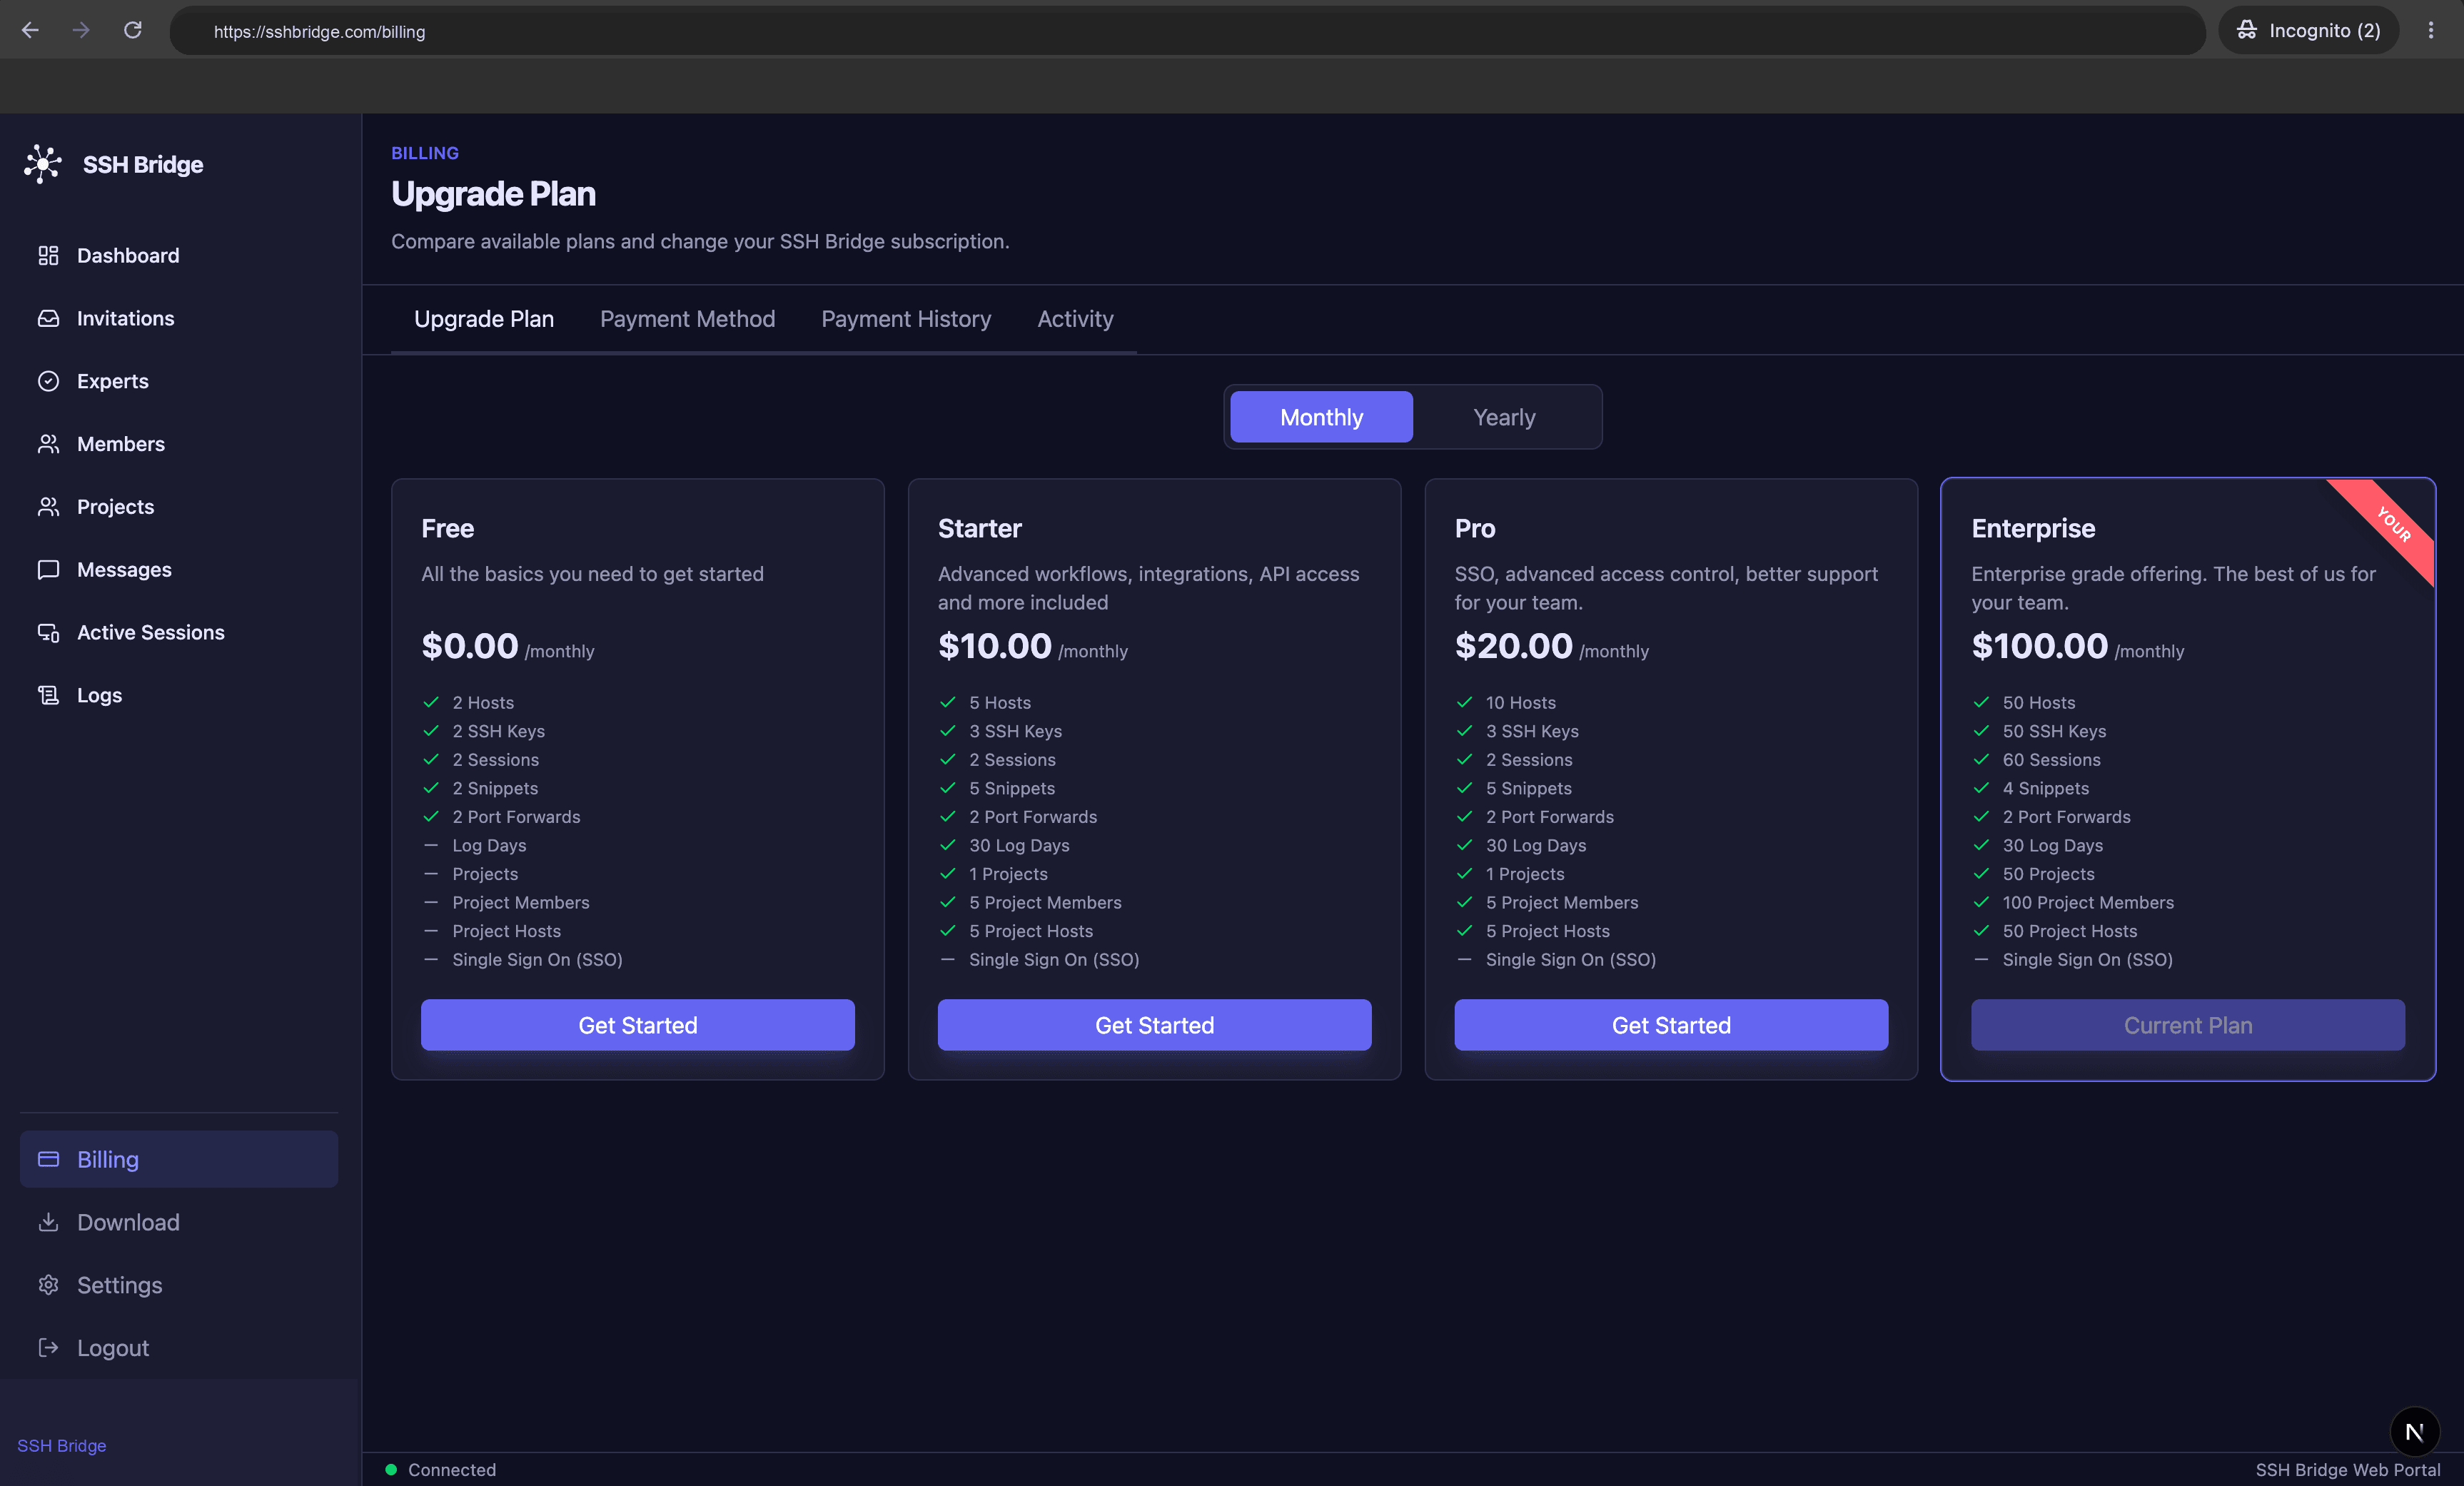Open the Messages sidebar item

[179, 570]
